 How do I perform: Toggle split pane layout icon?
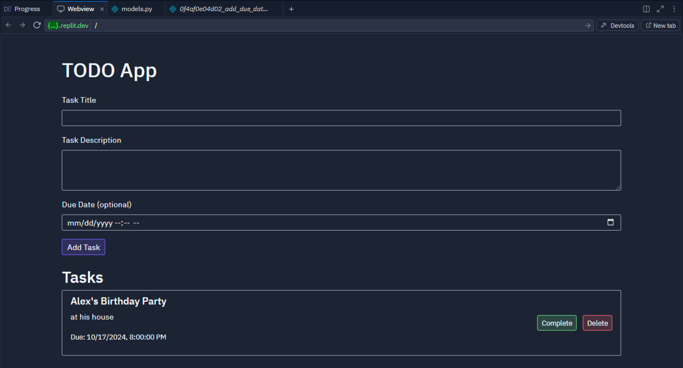tap(646, 9)
